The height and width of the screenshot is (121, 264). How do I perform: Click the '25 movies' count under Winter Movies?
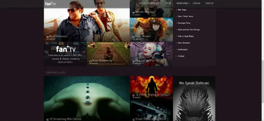pos(136,15)
